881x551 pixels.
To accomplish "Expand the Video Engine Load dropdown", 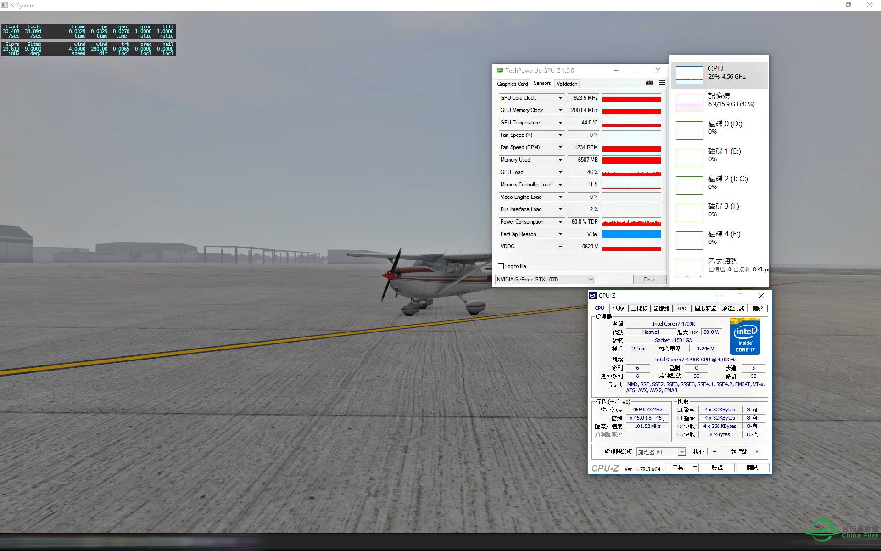I will [x=560, y=197].
